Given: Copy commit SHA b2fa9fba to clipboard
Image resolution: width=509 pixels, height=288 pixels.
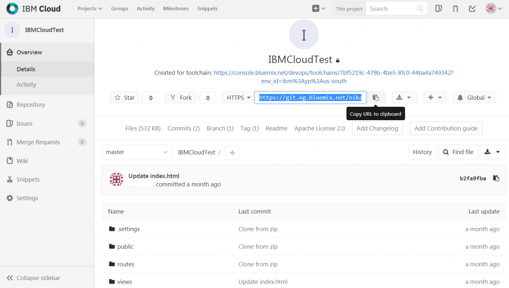Looking at the screenshot, I should [496, 178].
